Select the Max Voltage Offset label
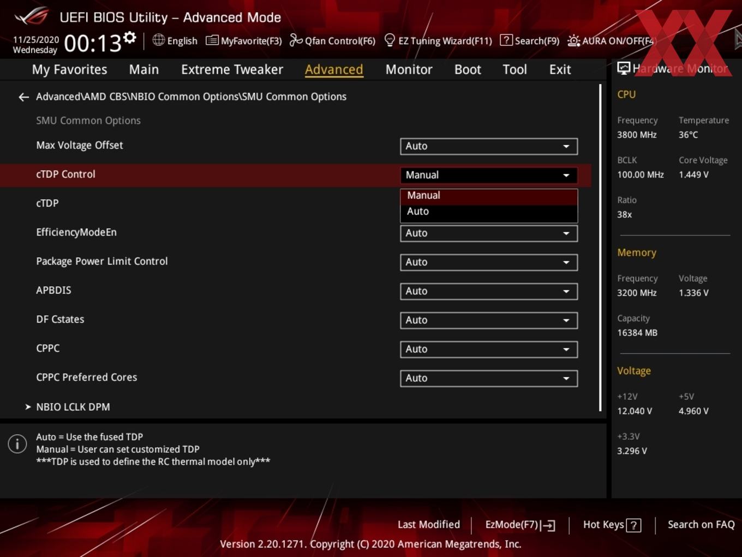The width and height of the screenshot is (742, 557). [x=79, y=145]
